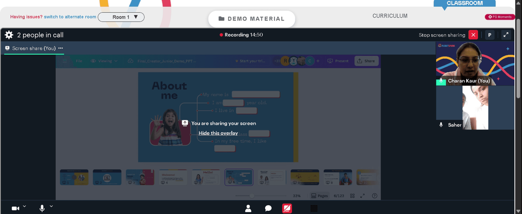Viewport: 522px width, 214px height.
Task: Click the red X stop sharing icon
Action: click(x=473, y=35)
